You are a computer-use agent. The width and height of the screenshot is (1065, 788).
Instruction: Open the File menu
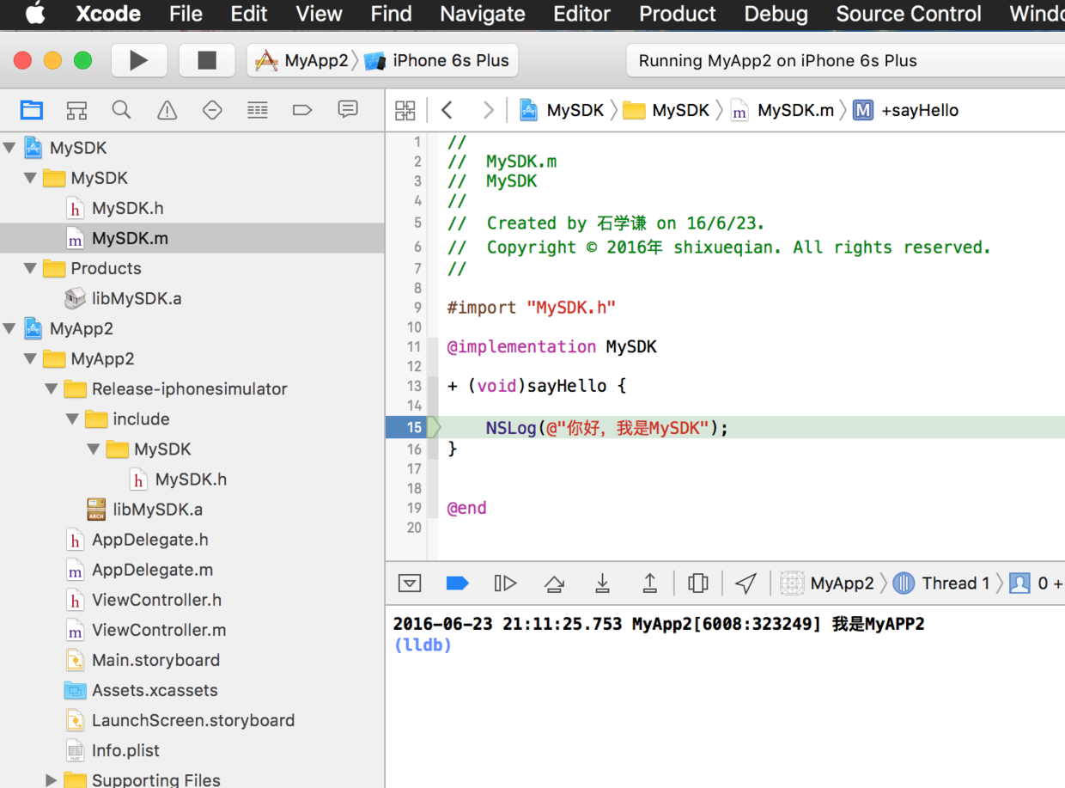click(186, 14)
